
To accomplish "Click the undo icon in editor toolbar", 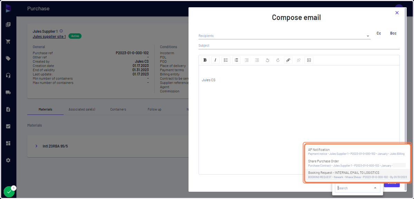I will [267, 60].
